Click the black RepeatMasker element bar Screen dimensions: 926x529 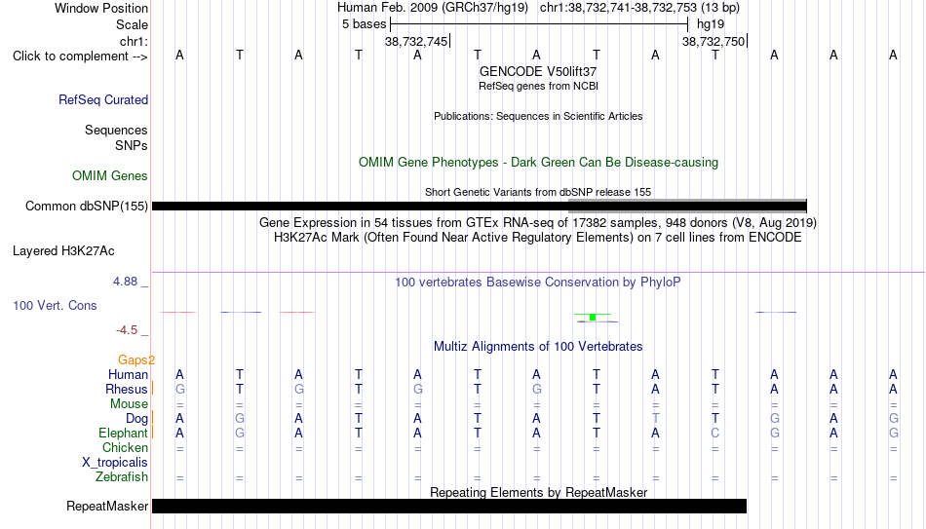449,506
